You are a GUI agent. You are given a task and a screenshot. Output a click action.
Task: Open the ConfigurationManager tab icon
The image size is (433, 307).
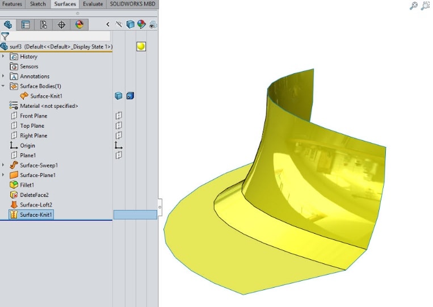pyautogui.click(x=43, y=24)
